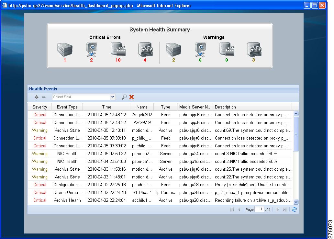
Task: Click the Critical Errors camera icon
Action: 91,49
